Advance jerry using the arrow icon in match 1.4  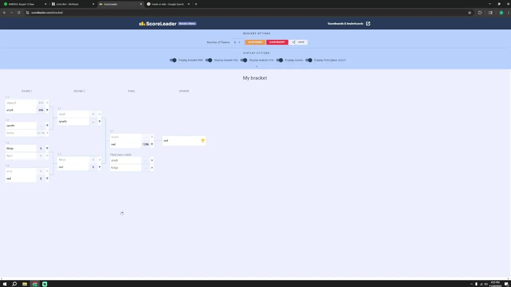[x=47, y=171]
